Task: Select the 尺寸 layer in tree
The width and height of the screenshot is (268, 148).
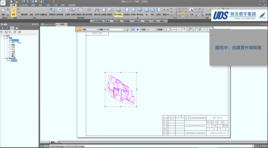Action: [13, 49]
